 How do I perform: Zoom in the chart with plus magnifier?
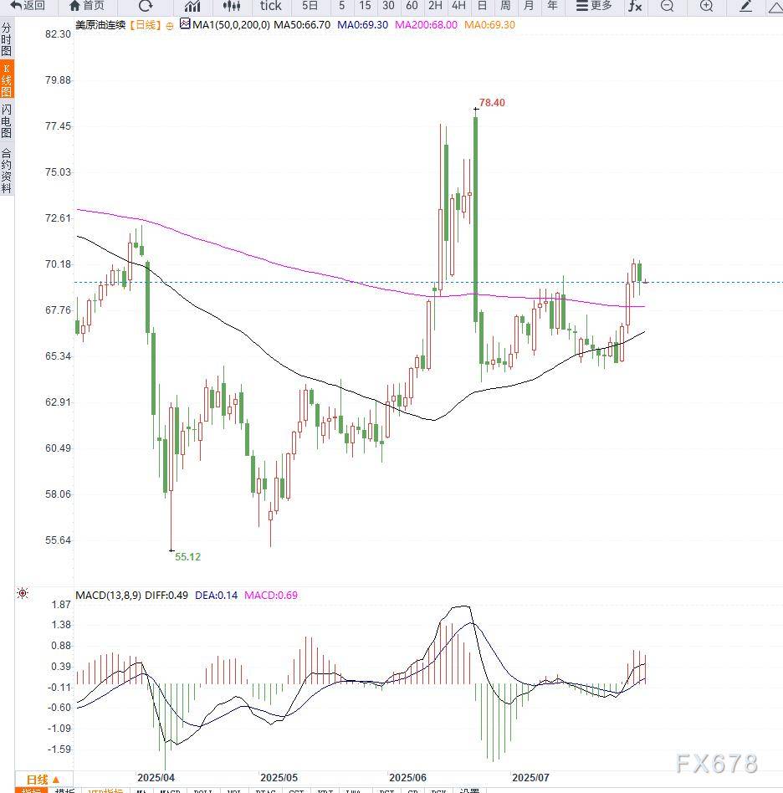pyautogui.click(x=706, y=6)
